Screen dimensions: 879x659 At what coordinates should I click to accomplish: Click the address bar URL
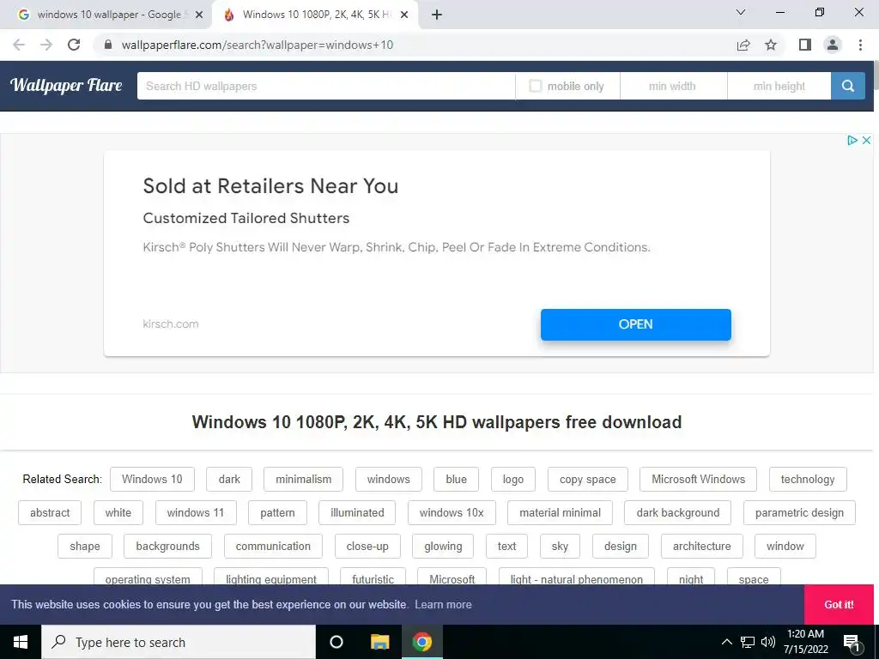click(x=258, y=45)
